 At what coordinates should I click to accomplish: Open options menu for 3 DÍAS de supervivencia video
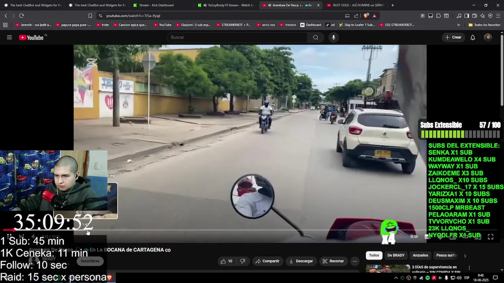pyautogui.click(x=469, y=268)
